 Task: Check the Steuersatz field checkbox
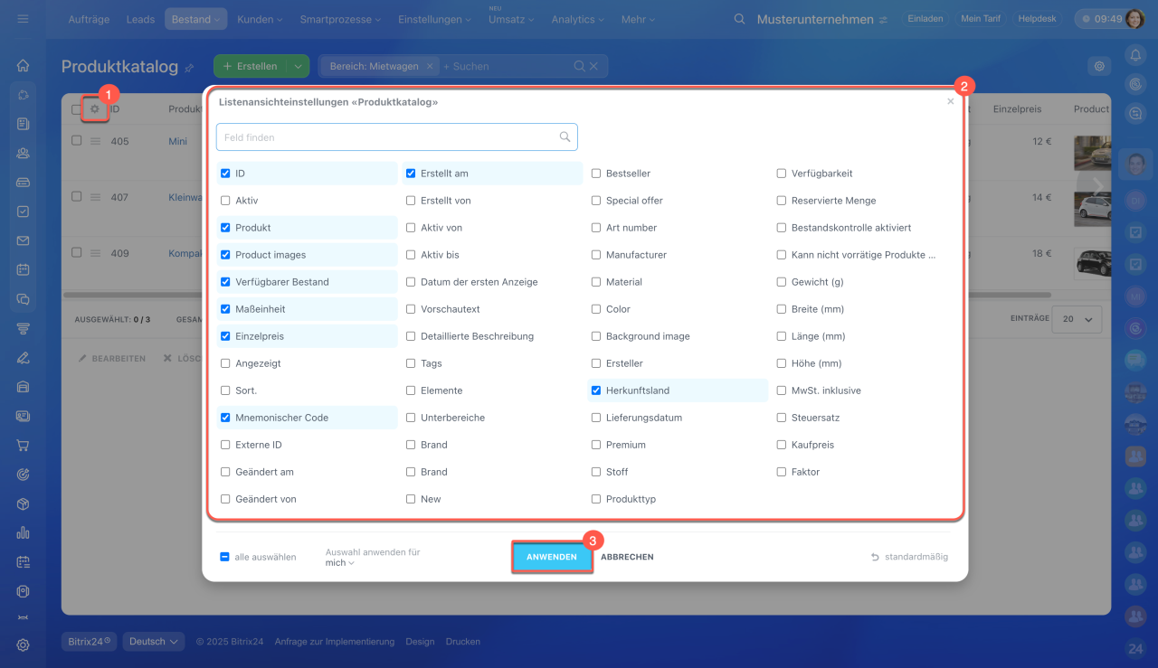782,418
